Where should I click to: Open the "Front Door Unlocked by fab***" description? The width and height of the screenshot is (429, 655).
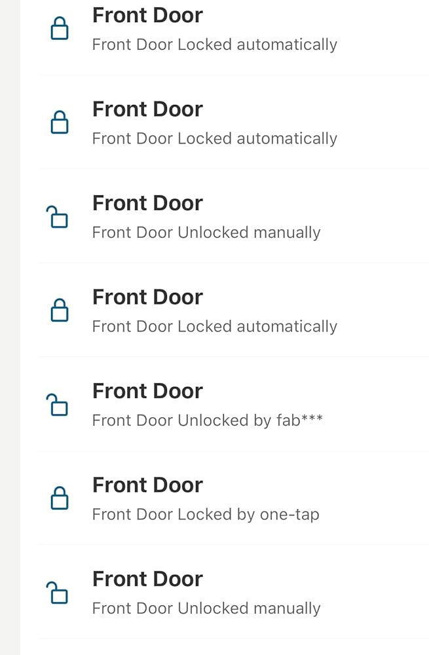207,420
